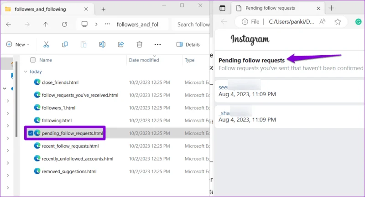This screenshot has width=365, height=197.
Task: Open the See more ellipsis in Explorer toolbar
Action: click(157, 44)
